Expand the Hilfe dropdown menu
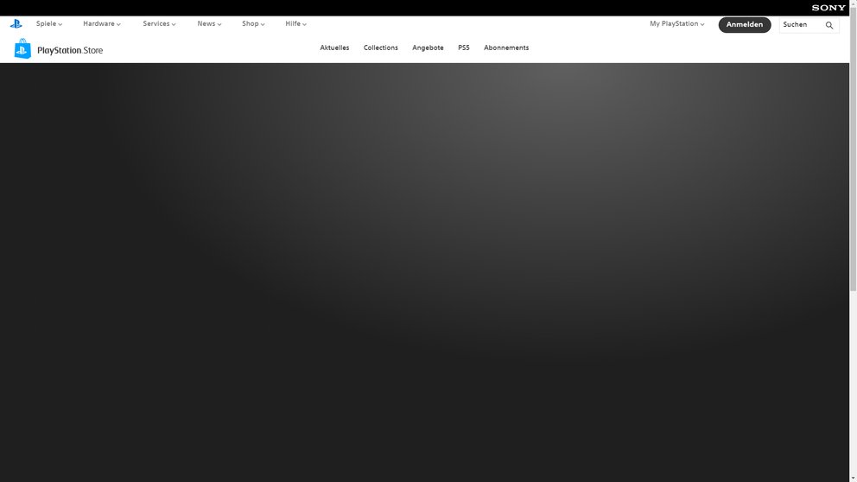This screenshot has height=482, width=857. pos(295,24)
